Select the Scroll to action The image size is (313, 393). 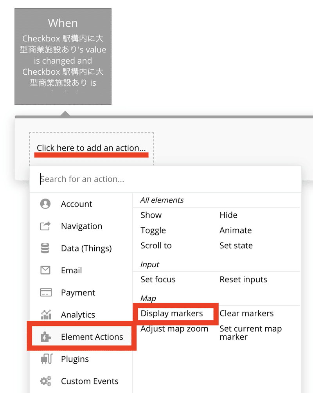tap(156, 245)
